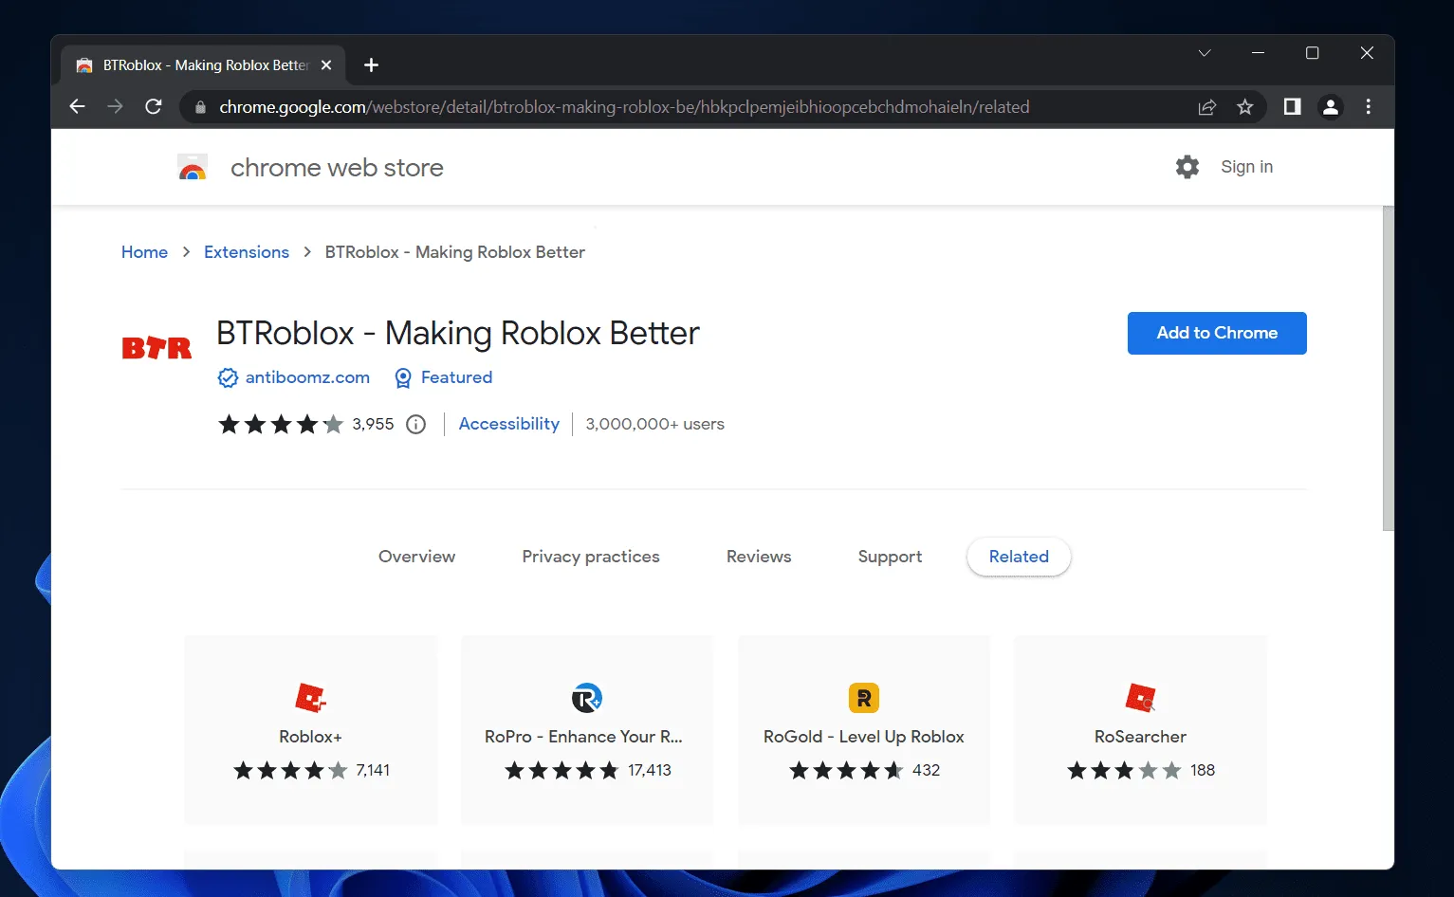The image size is (1454, 897).
Task: Click the 3,955 ratings count
Action: [x=373, y=424]
